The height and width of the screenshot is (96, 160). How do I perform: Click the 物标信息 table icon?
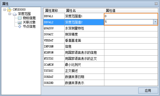tap(20, 18)
